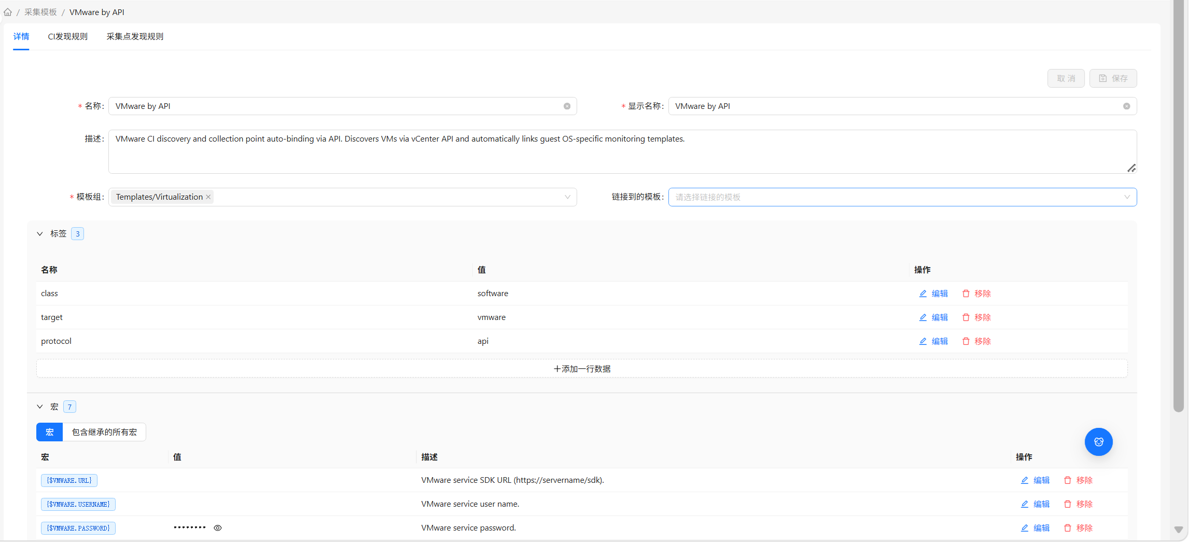Image resolution: width=1190 pixels, height=543 pixels.
Task: Click the 描述 textarea resize handle
Action: (1131, 168)
